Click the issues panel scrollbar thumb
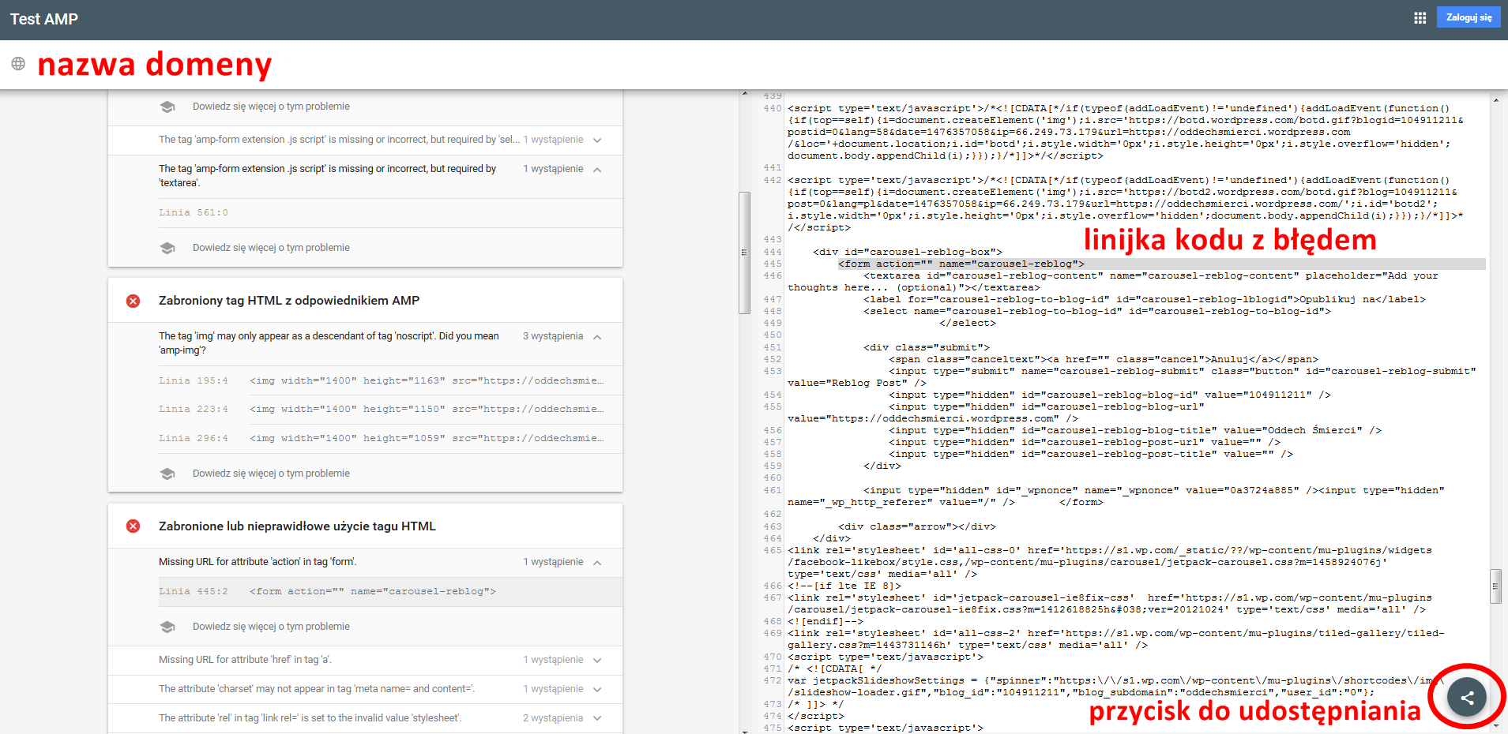Screen dimensions: 1508x734 (744, 253)
